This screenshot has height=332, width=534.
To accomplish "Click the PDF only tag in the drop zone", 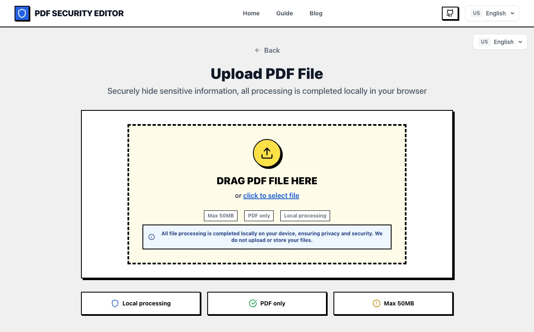I will coord(259,216).
